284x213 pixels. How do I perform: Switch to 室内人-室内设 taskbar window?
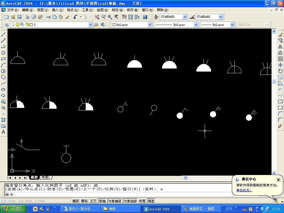[x=80, y=209]
